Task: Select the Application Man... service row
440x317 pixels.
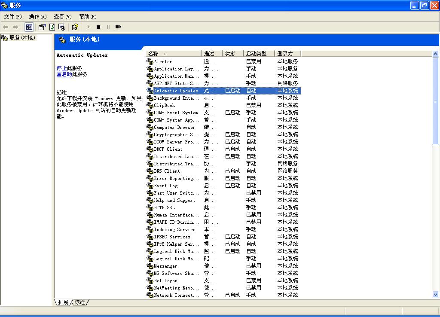Action: click(x=223, y=76)
